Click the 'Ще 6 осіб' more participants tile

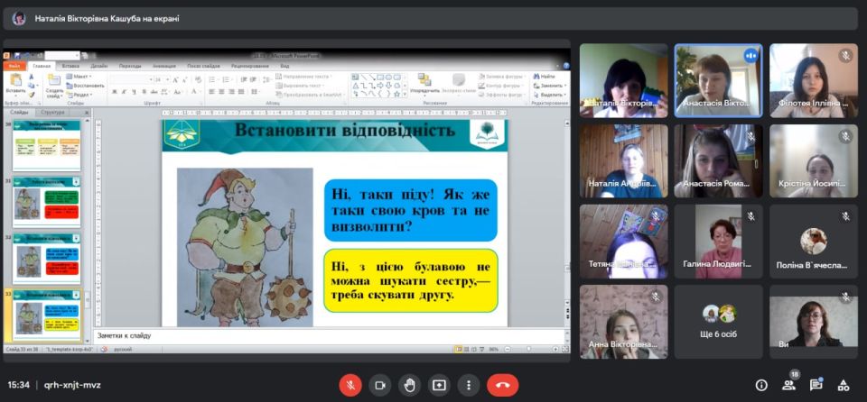click(x=719, y=322)
